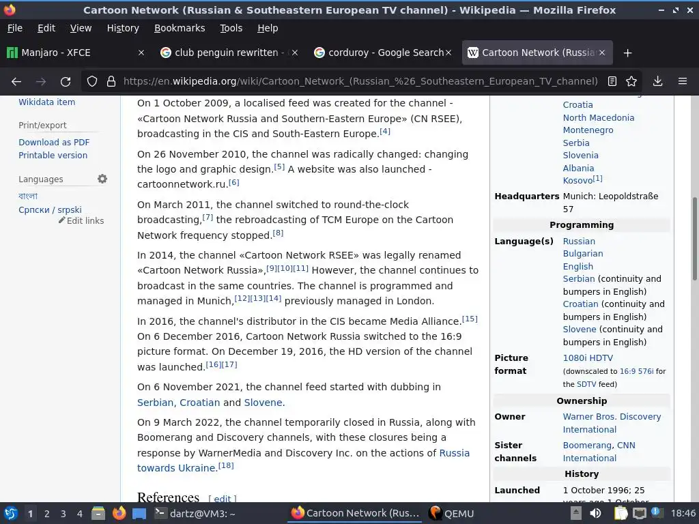Switch to the QEMU taskbar window

coord(451,513)
